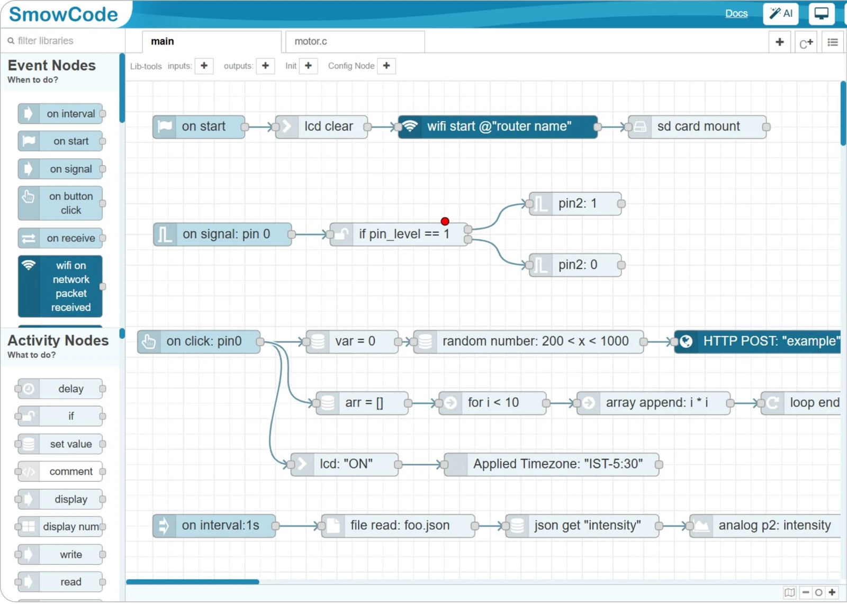Select the lcd: "ON" node
847x604 pixels.
tap(345, 464)
